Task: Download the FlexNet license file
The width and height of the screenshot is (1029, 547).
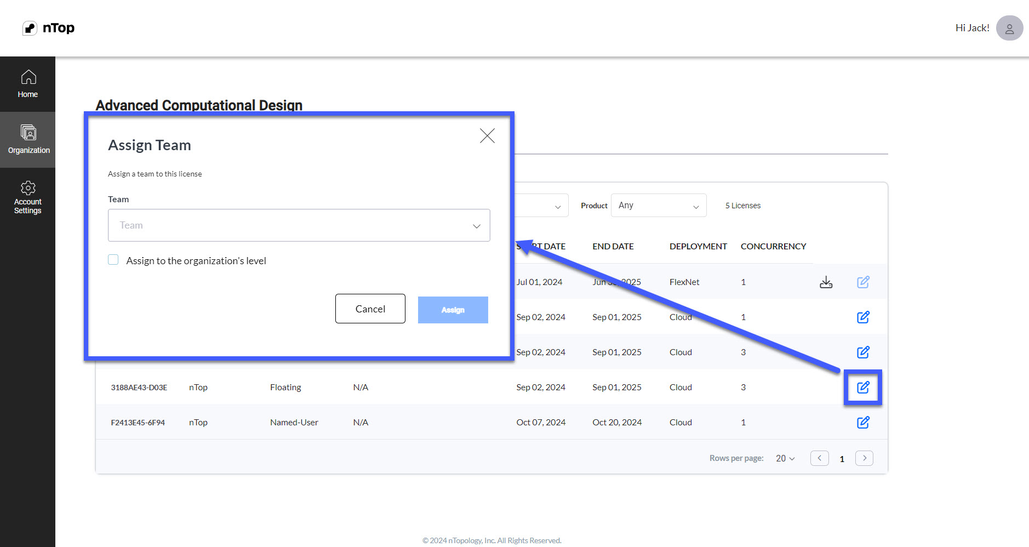Action: click(826, 282)
